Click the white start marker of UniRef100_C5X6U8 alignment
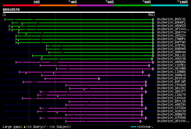Viewport: 191px width, 129px height. 66,85
